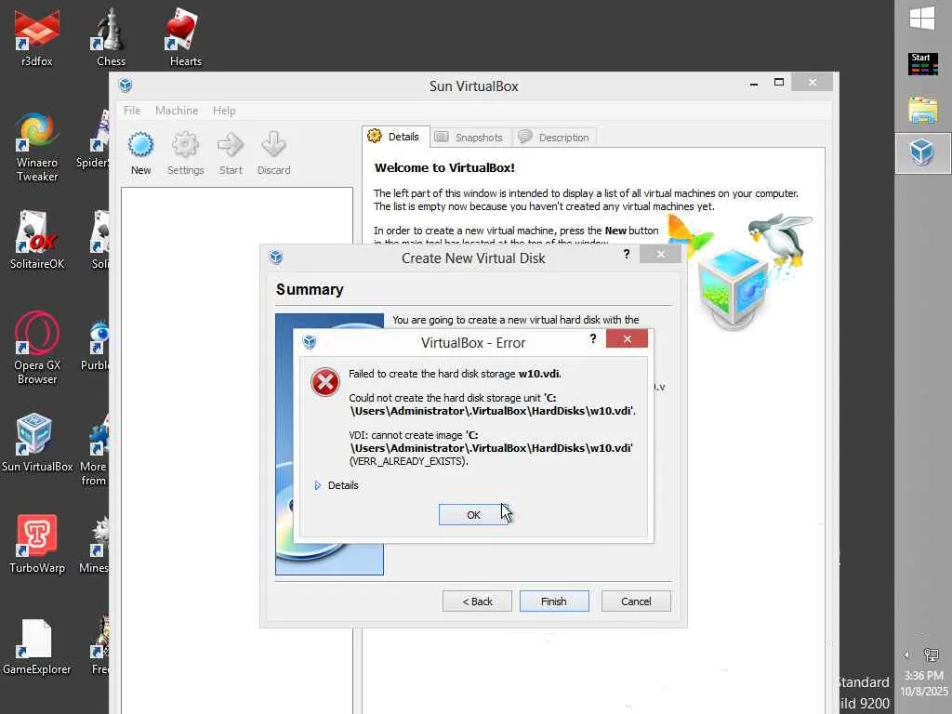Open the File menu in VirtualBox
952x714 pixels.
coord(132,111)
